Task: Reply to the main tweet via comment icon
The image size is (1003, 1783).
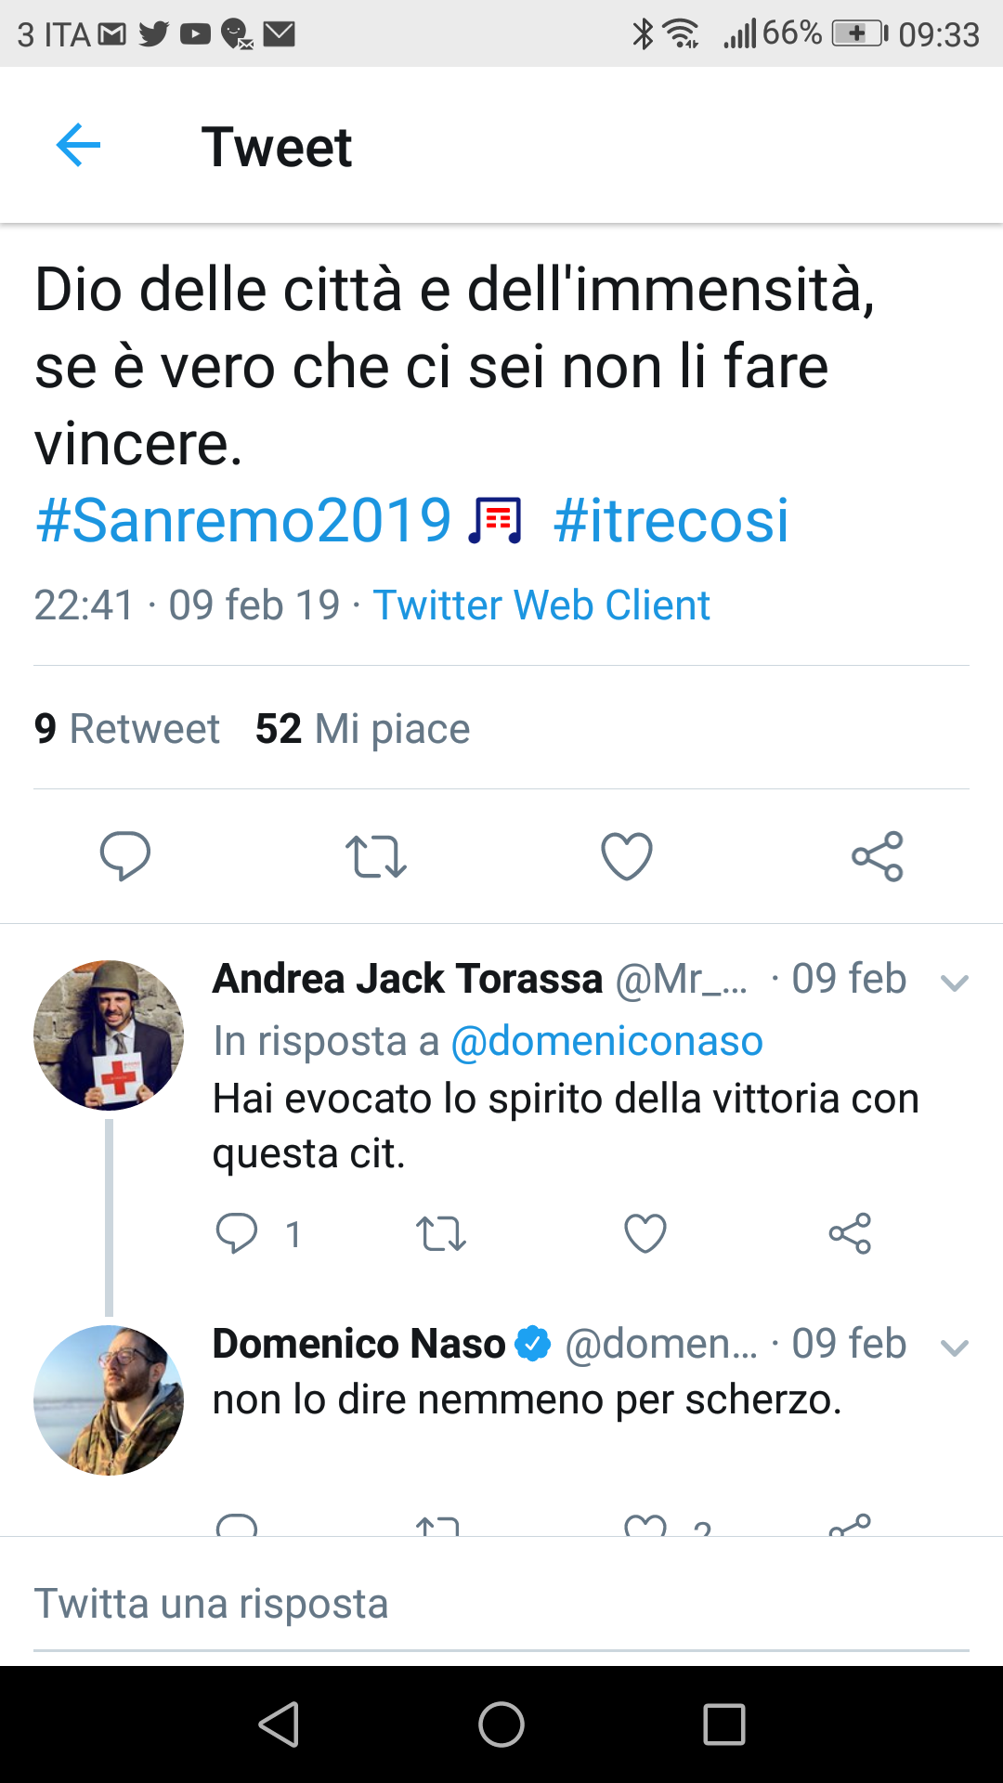Action: click(x=125, y=855)
